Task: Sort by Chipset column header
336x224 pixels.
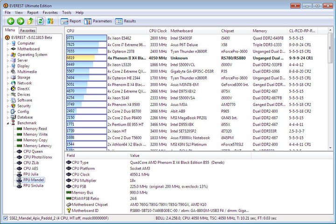Action: tap(235, 31)
